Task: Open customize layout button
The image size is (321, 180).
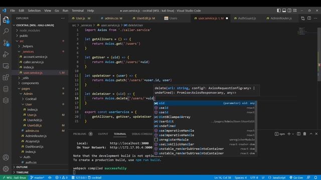Action: click(295, 10)
